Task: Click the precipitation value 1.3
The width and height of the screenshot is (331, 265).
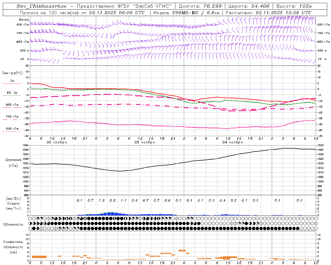Action: click(x=101, y=200)
